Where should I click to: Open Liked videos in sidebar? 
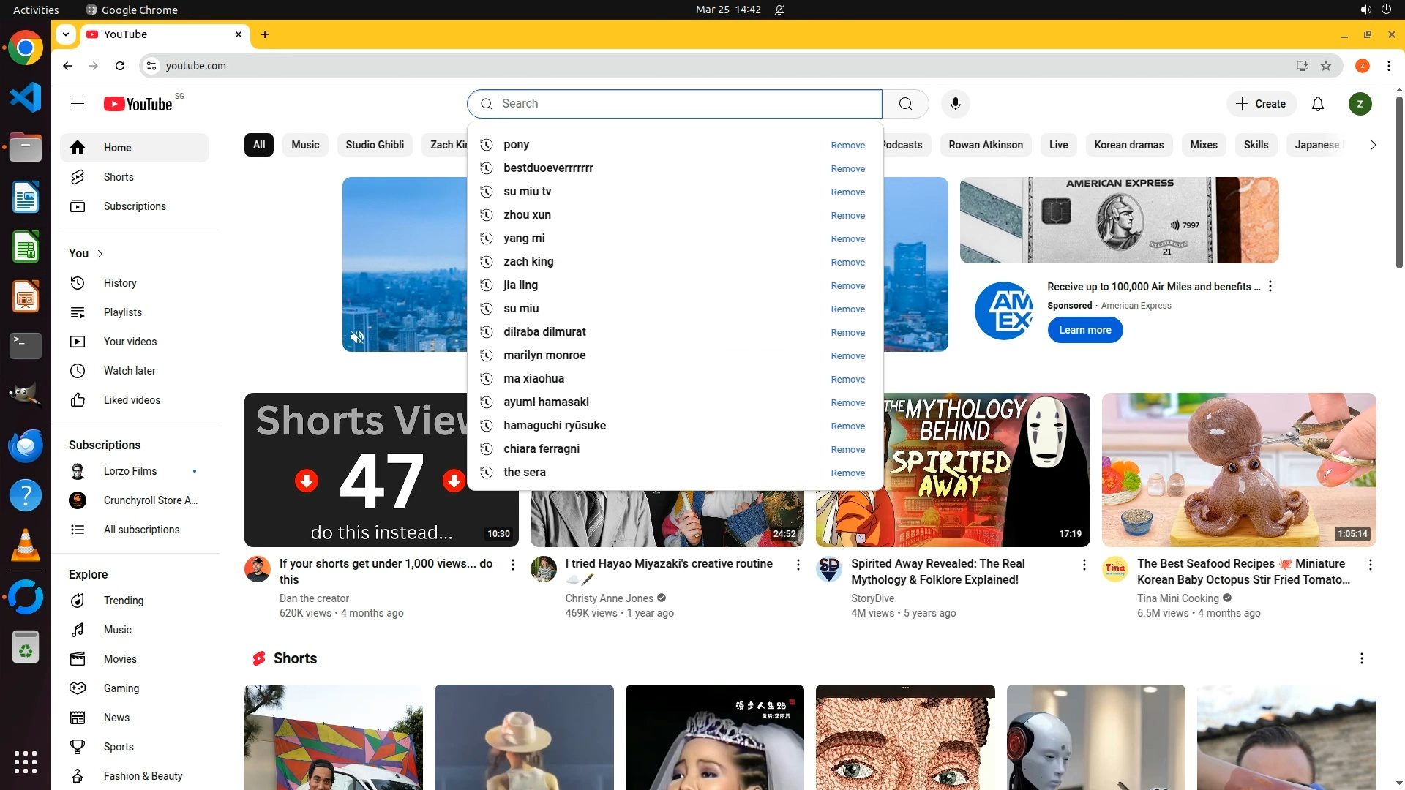click(132, 400)
